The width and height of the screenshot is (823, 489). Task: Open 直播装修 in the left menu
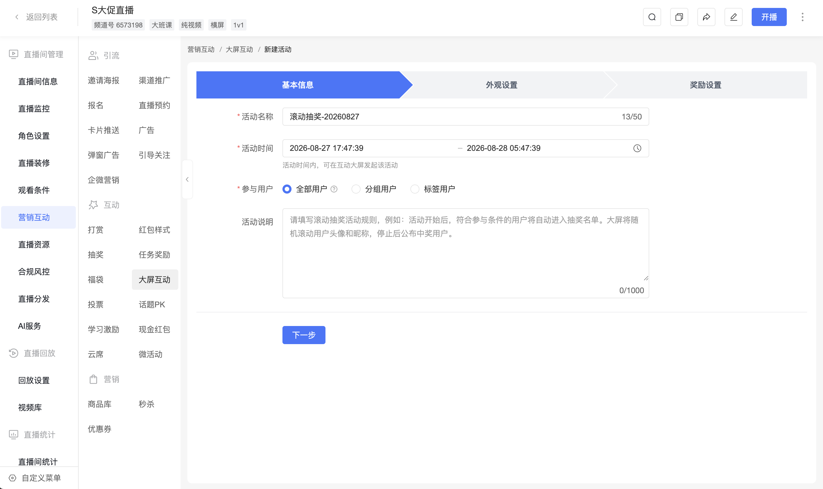tap(34, 163)
